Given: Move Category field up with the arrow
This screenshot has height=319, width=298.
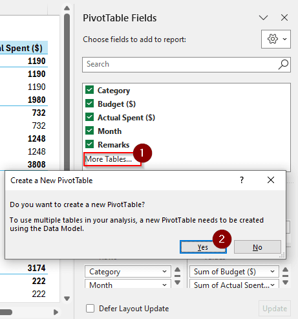Looking at the screenshot, I should 177,270.
